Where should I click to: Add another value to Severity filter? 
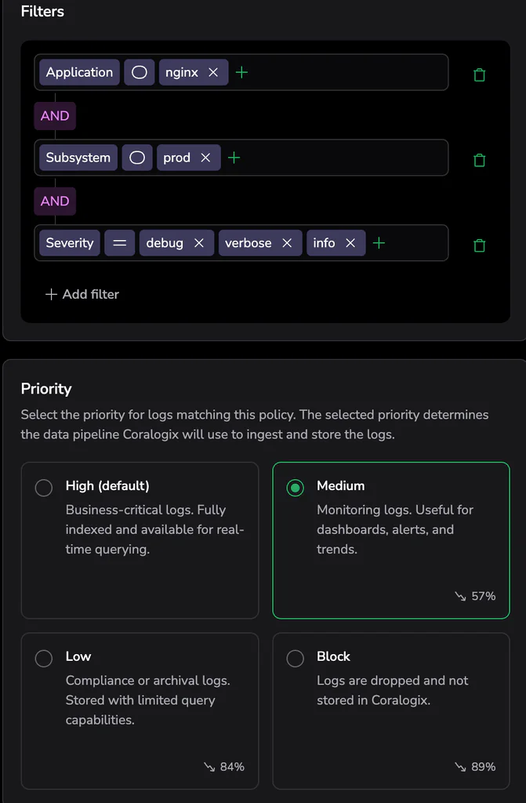379,243
